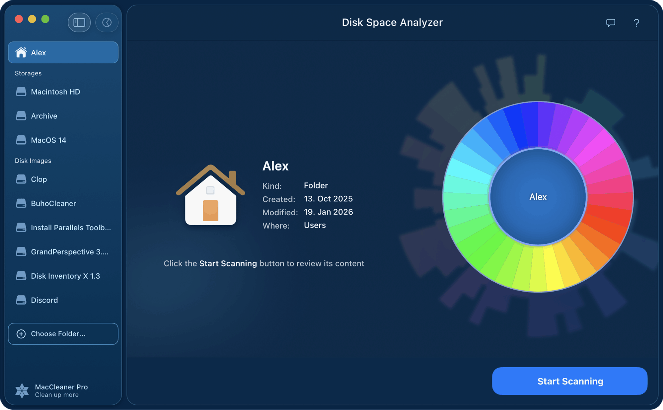
Task: Click the Clop drive icon
Action: click(21, 179)
